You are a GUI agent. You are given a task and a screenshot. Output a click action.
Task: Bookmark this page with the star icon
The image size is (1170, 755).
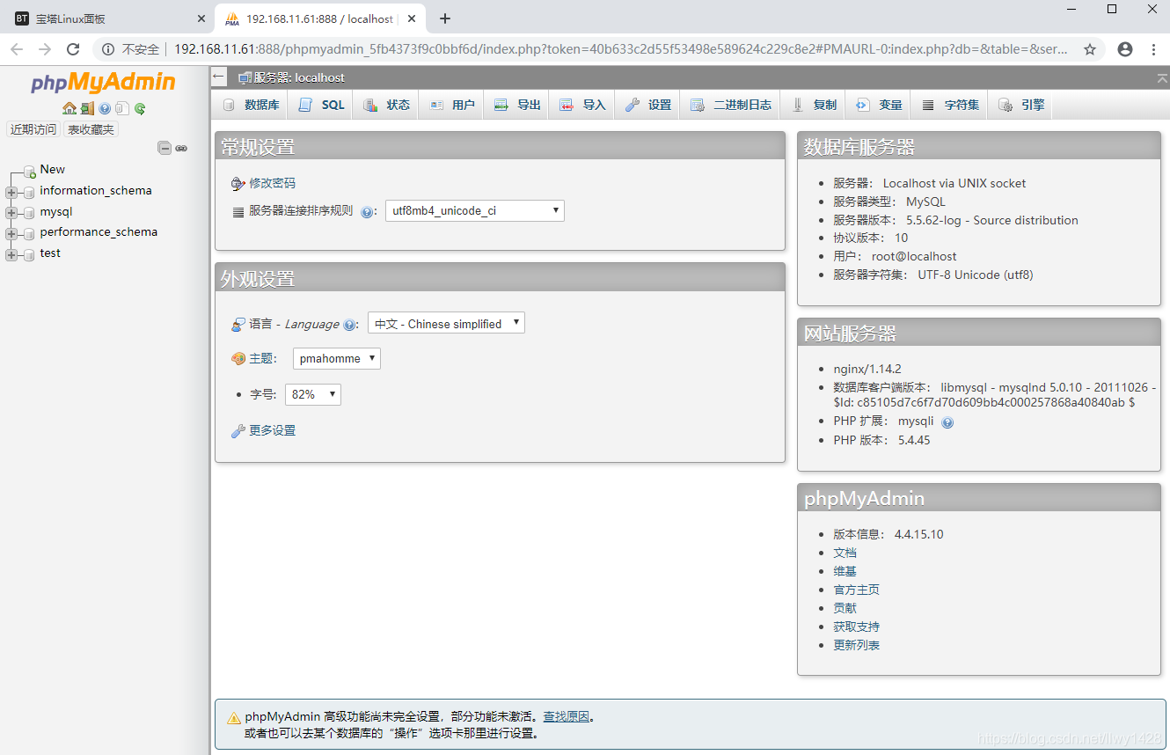(1090, 49)
